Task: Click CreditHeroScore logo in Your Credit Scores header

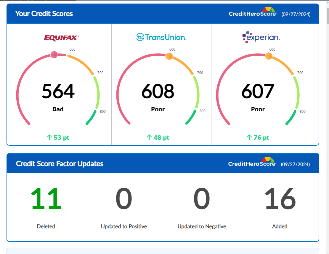Action: click(x=253, y=12)
